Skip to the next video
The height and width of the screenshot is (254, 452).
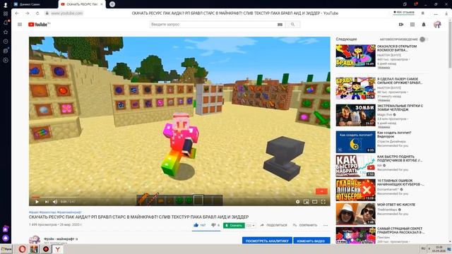47,202
